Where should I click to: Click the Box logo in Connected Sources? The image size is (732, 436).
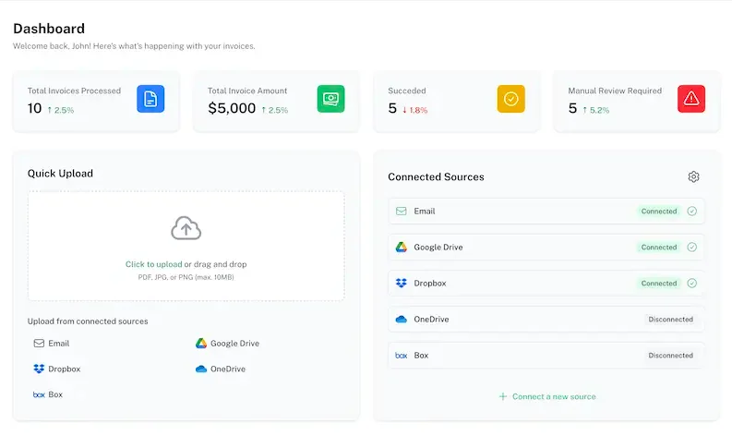401,356
